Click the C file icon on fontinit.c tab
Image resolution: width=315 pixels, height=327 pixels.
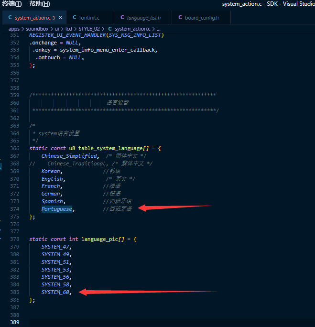pos(75,18)
